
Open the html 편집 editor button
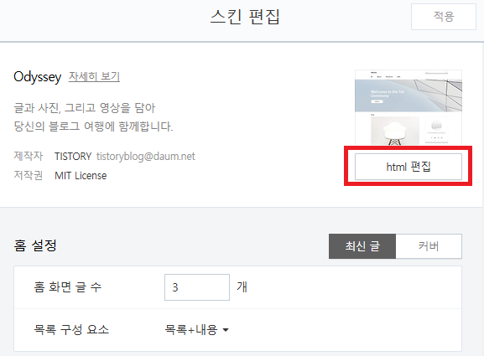coord(408,167)
